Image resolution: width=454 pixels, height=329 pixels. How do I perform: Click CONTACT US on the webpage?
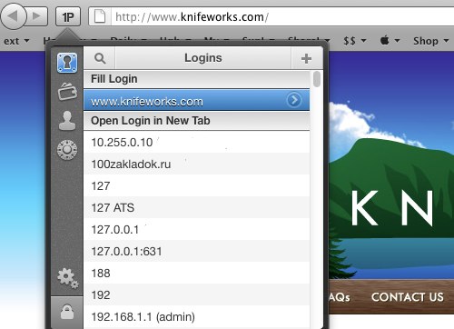(x=408, y=297)
